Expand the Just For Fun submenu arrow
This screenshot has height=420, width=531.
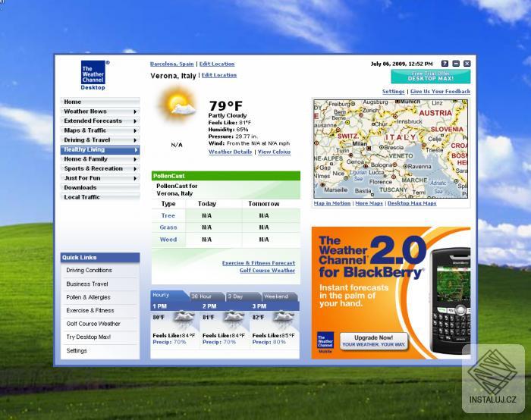coord(135,178)
